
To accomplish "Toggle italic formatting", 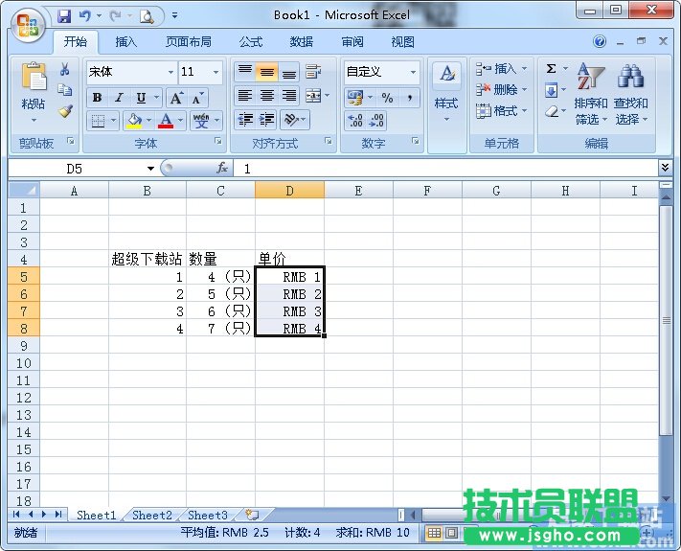I will click(x=119, y=98).
